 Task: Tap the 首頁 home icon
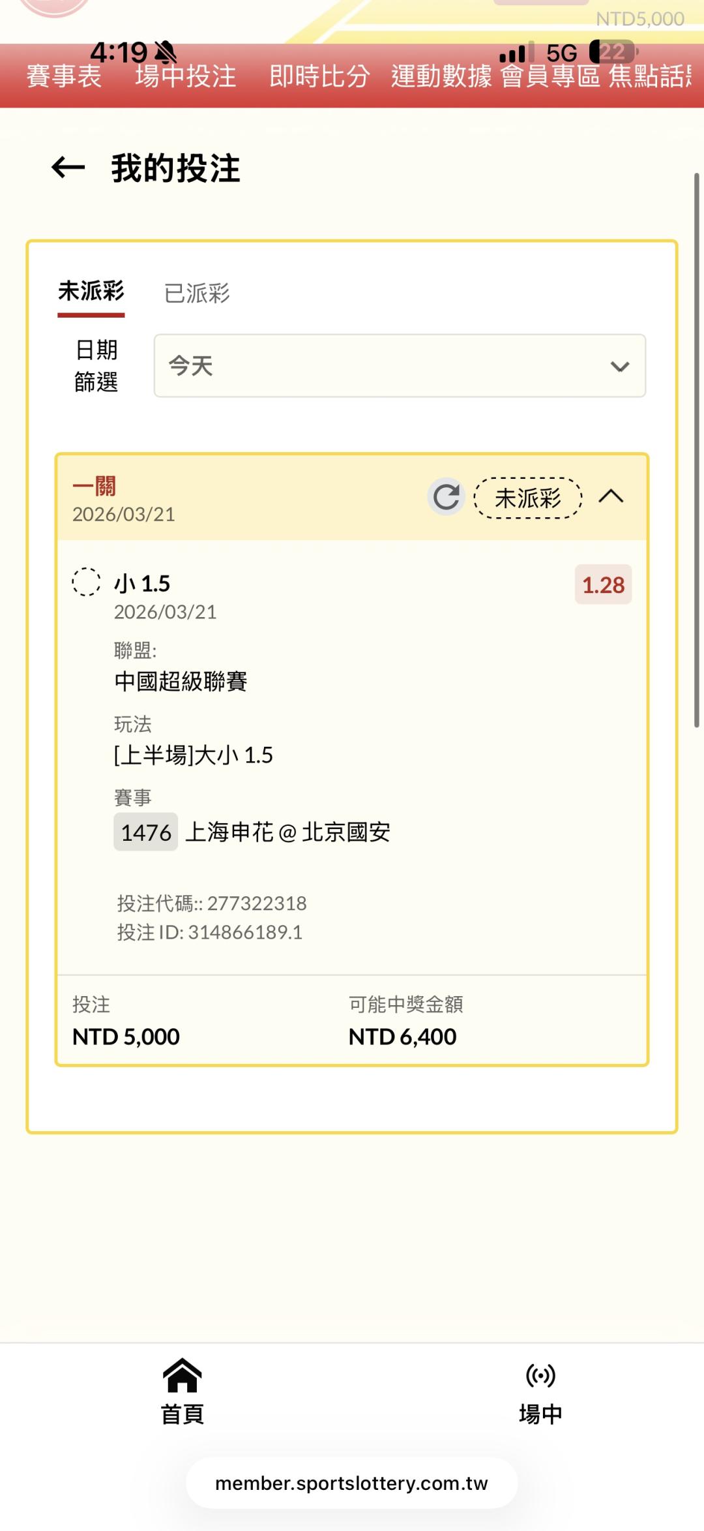pos(183,1375)
